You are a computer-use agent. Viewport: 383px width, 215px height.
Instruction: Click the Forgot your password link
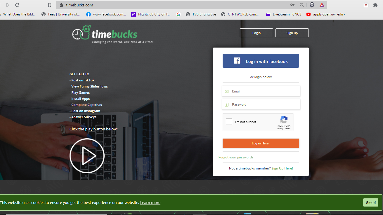click(x=236, y=157)
